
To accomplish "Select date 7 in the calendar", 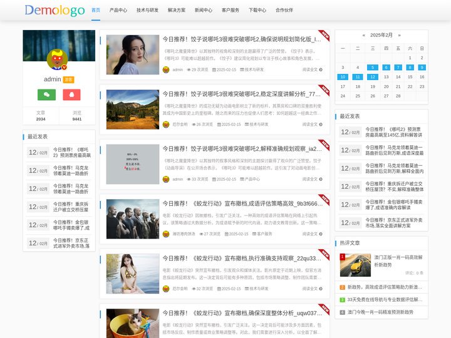I will click(x=398, y=68).
